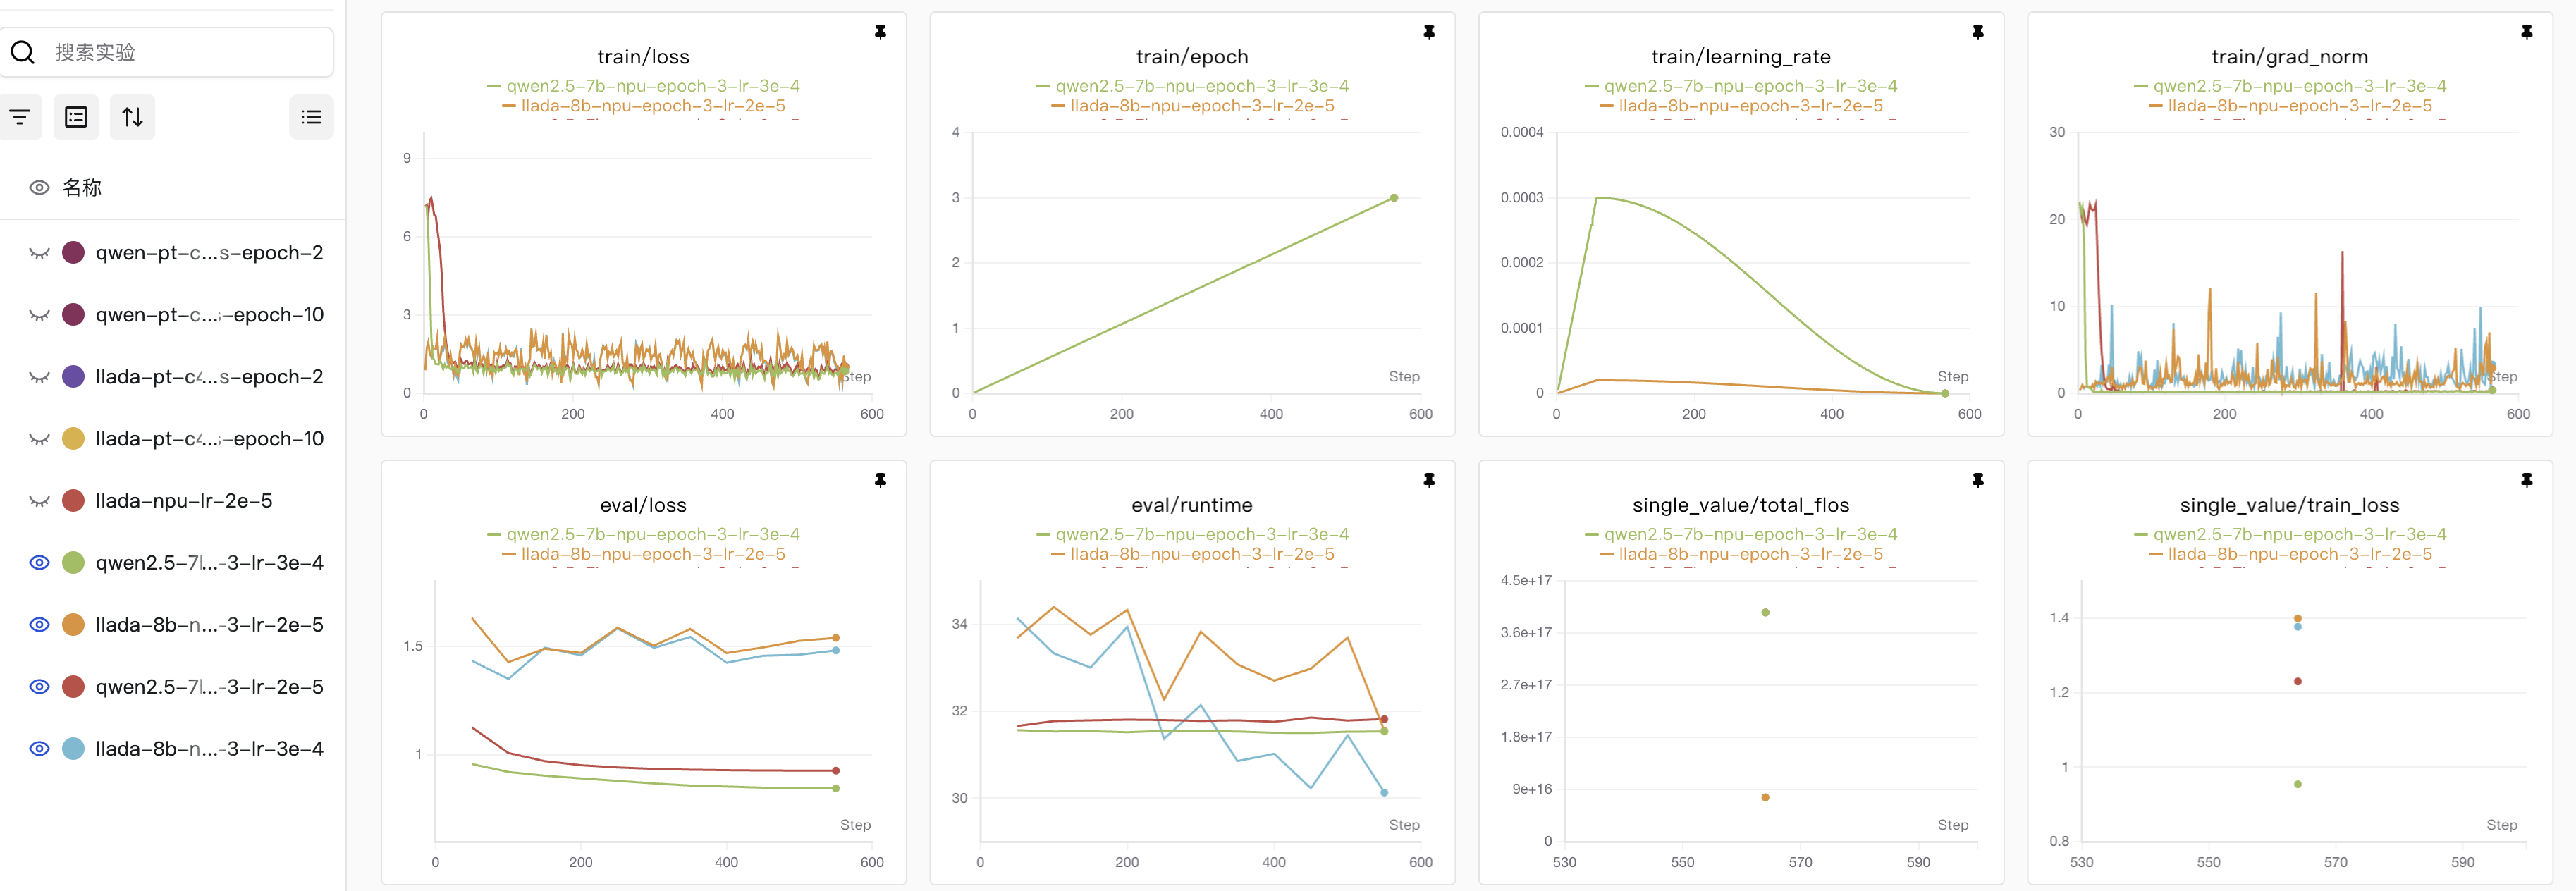Pin the eval/loss chart

coord(880,481)
